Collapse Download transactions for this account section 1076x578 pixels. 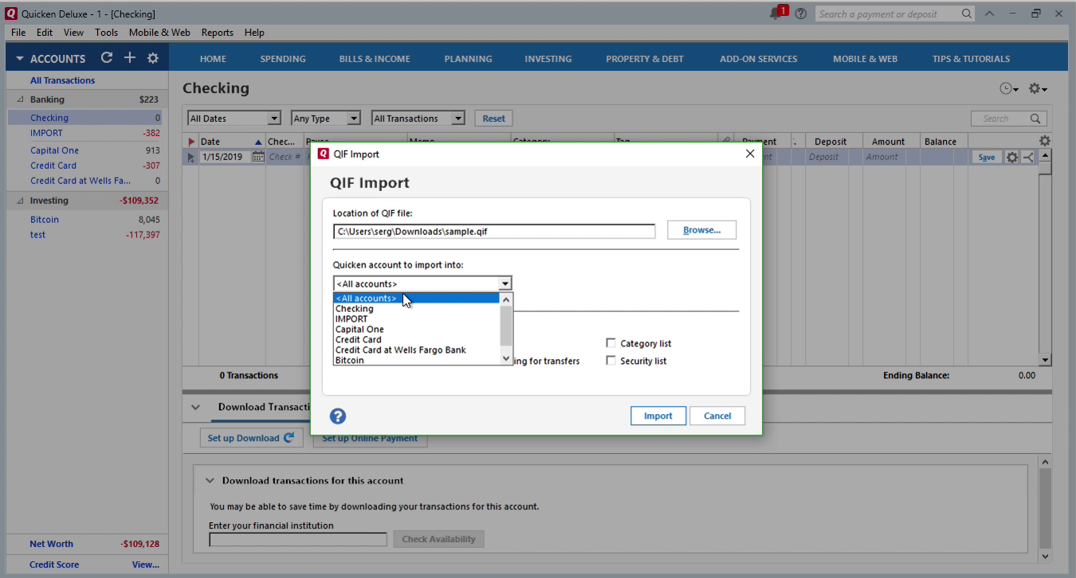(210, 481)
